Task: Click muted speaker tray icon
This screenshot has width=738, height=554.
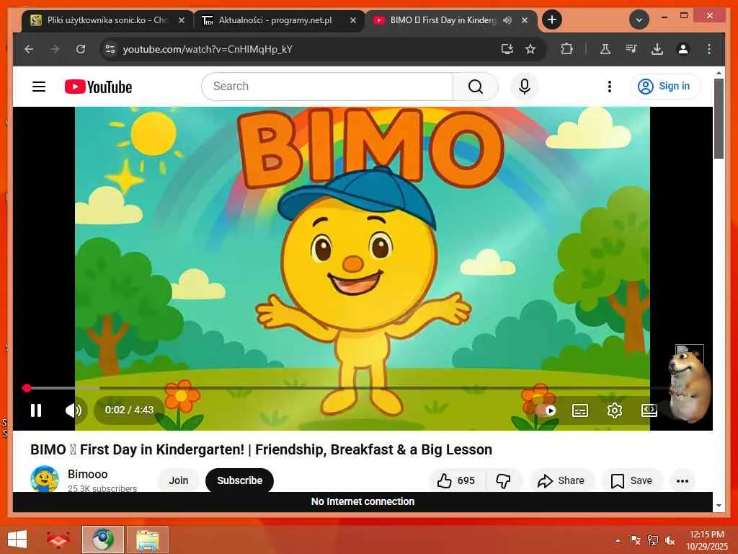Action: [x=670, y=540]
